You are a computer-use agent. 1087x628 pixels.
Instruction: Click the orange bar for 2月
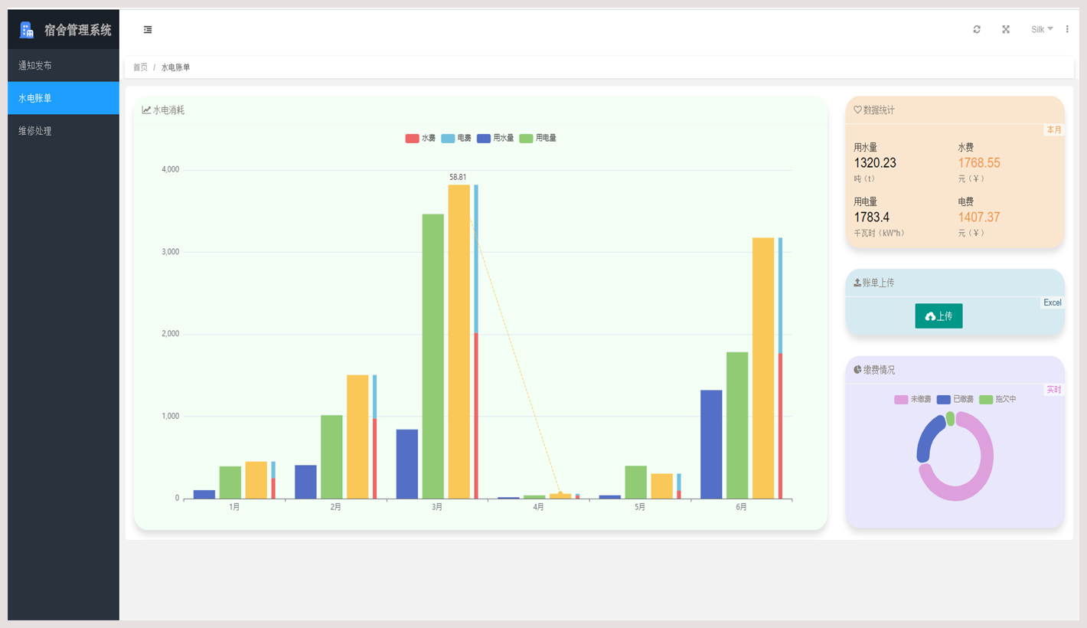tap(357, 437)
